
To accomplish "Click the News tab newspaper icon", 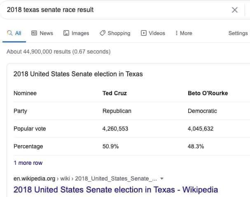I will [34, 33].
